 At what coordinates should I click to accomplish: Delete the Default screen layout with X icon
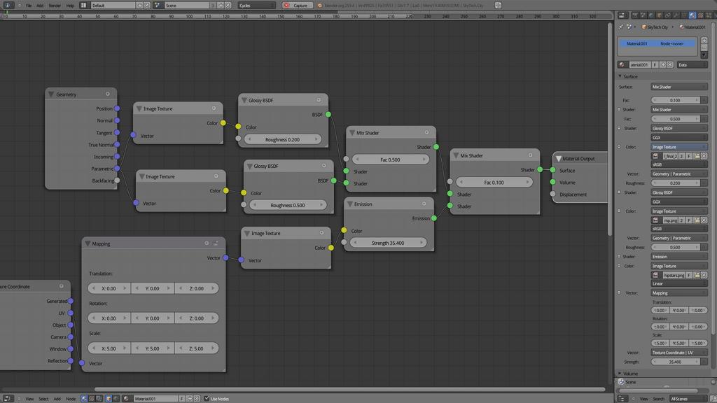(x=147, y=5)
